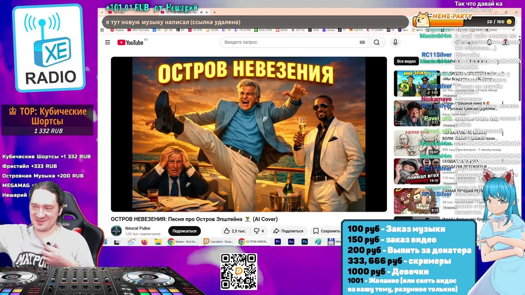The width and height of the screenshot is (525, 295).
Task: Open the Paint palette icon in taskbar
Action: [x=318, y=242]
